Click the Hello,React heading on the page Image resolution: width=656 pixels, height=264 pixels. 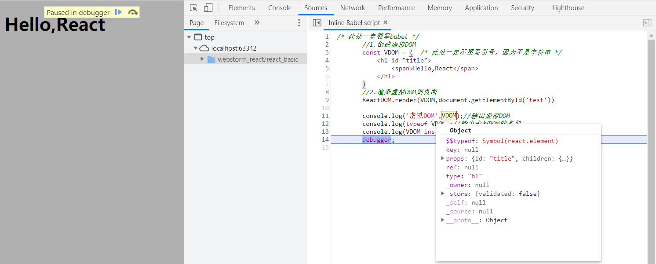point(55,25)
